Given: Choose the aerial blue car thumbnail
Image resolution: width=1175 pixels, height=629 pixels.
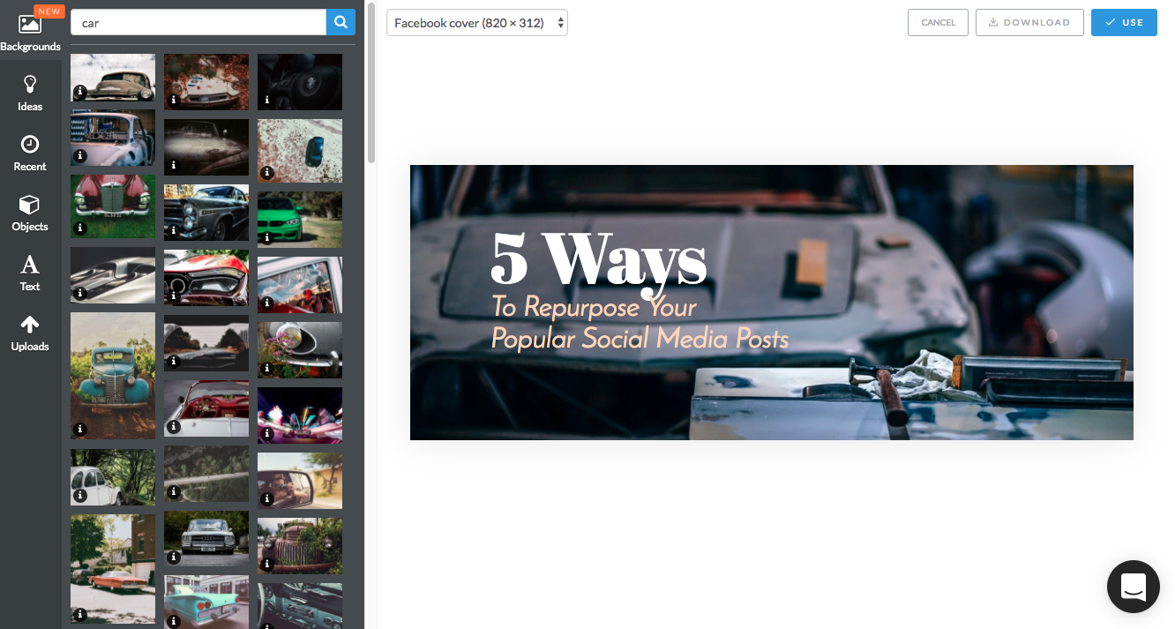Looking at the screenshot, I should coord(300,151).
